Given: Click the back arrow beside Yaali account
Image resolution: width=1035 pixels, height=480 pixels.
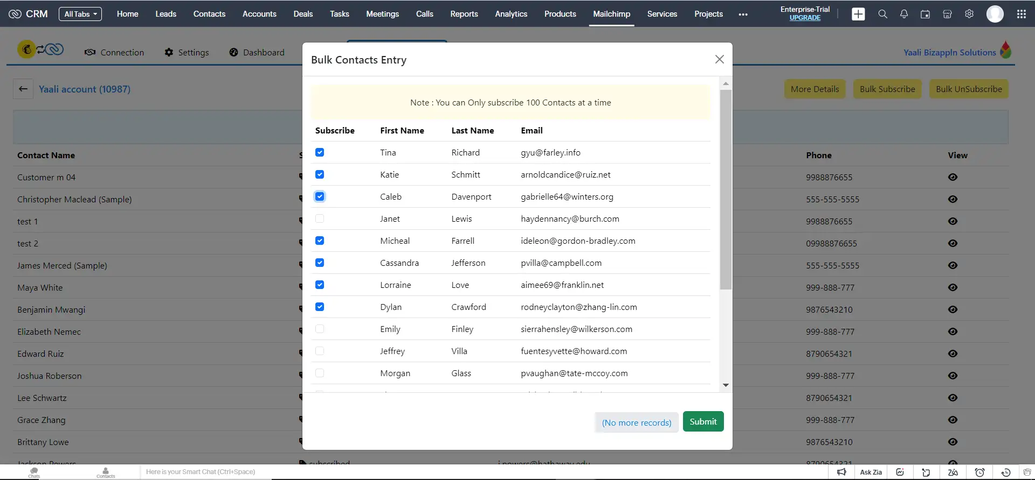Looking at the screenshot, I should 23,89.
